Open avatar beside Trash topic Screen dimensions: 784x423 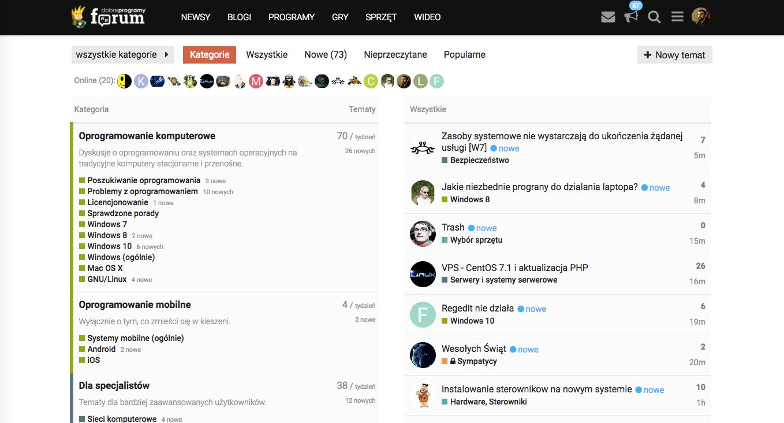tap(423, 233)
